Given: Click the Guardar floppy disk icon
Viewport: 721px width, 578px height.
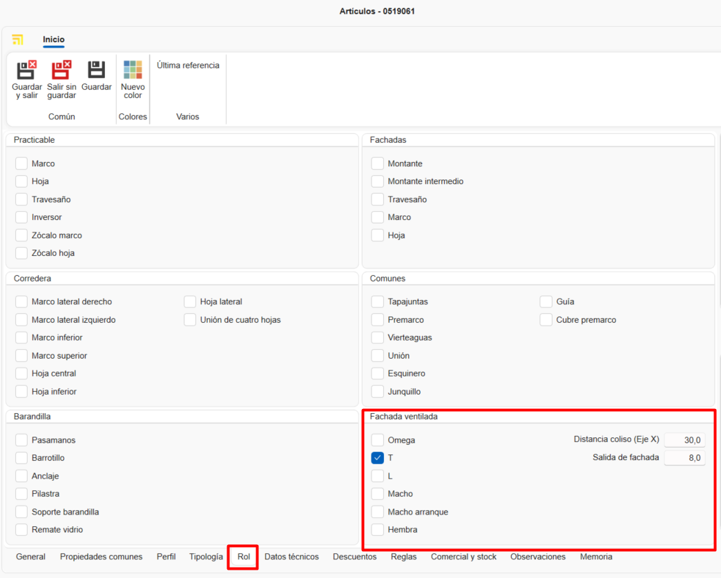Looking at the screenshot, I should point(96,70).
